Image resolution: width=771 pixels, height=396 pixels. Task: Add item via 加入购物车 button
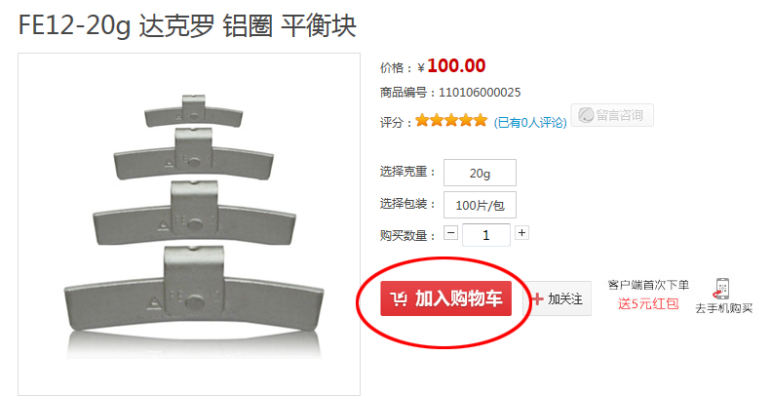coord(446,298)
